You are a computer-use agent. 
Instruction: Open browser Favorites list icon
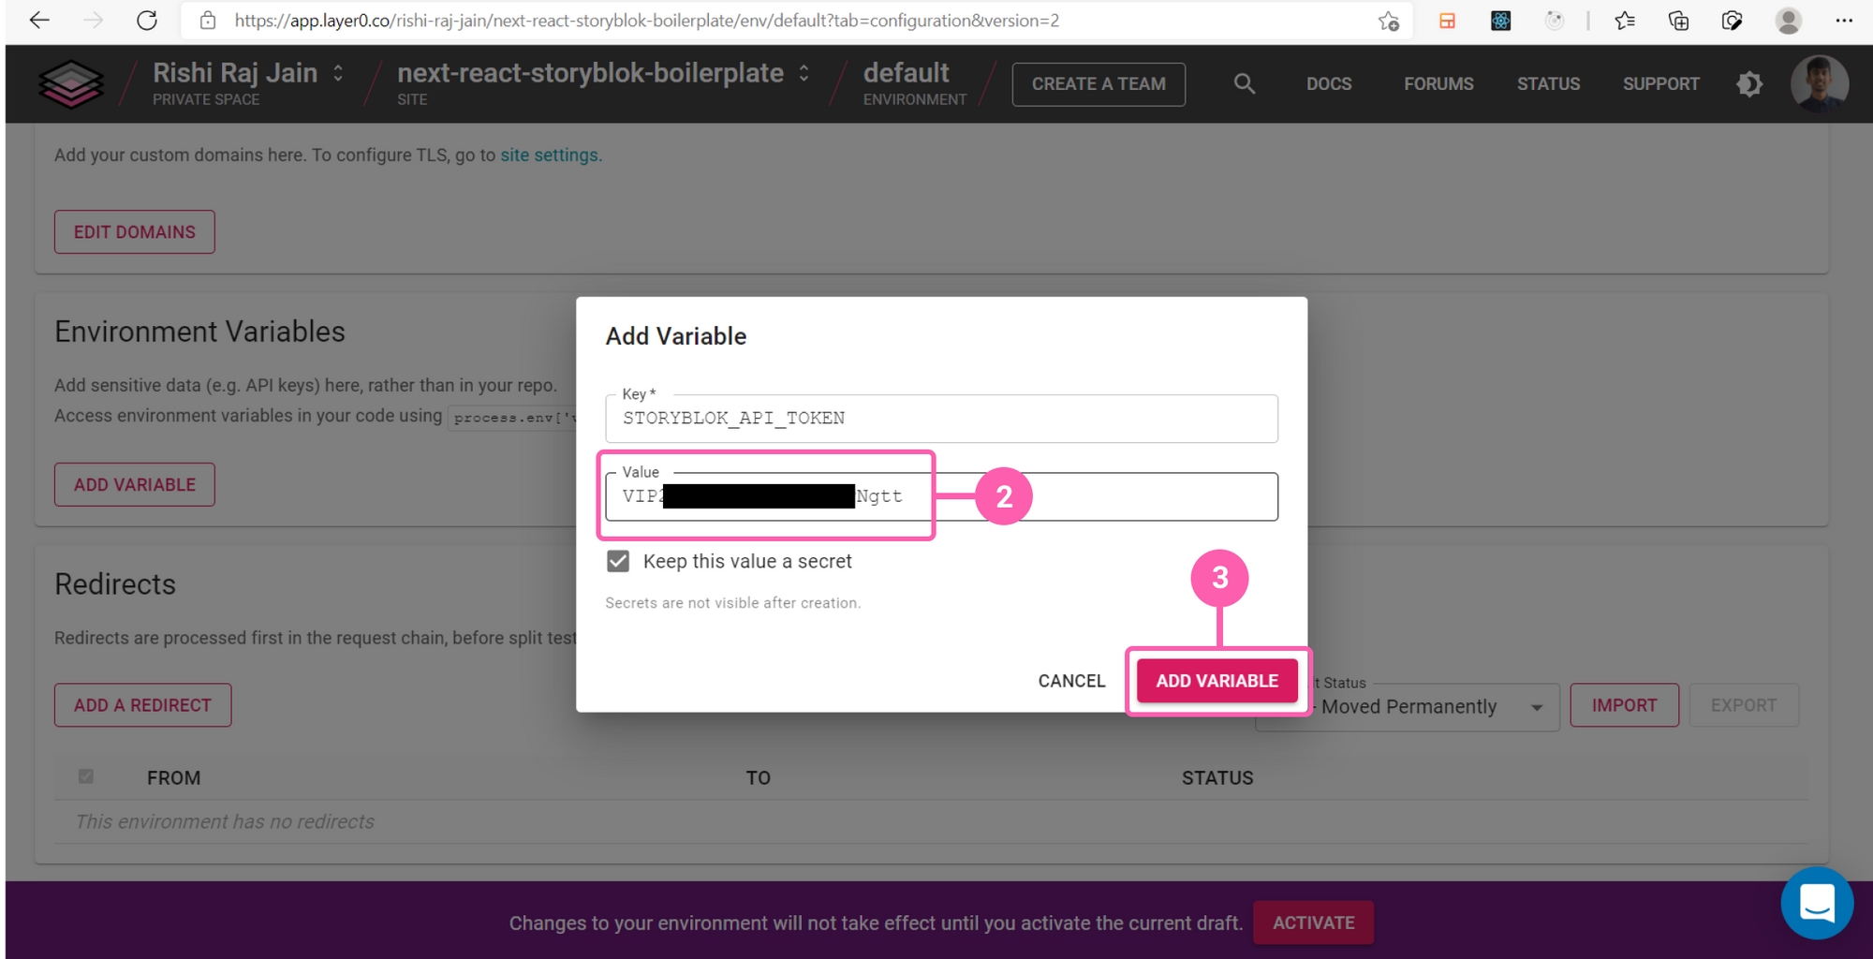[1625, 21]
